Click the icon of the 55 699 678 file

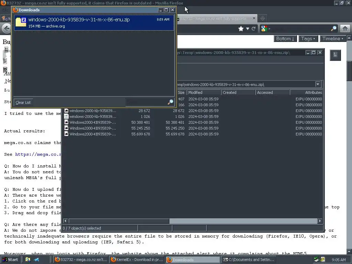[66, 134]
